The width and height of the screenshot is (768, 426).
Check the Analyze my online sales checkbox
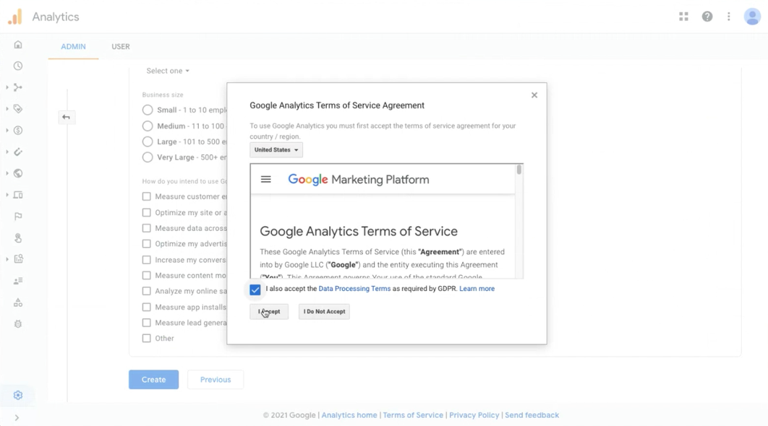click(147, 291)
